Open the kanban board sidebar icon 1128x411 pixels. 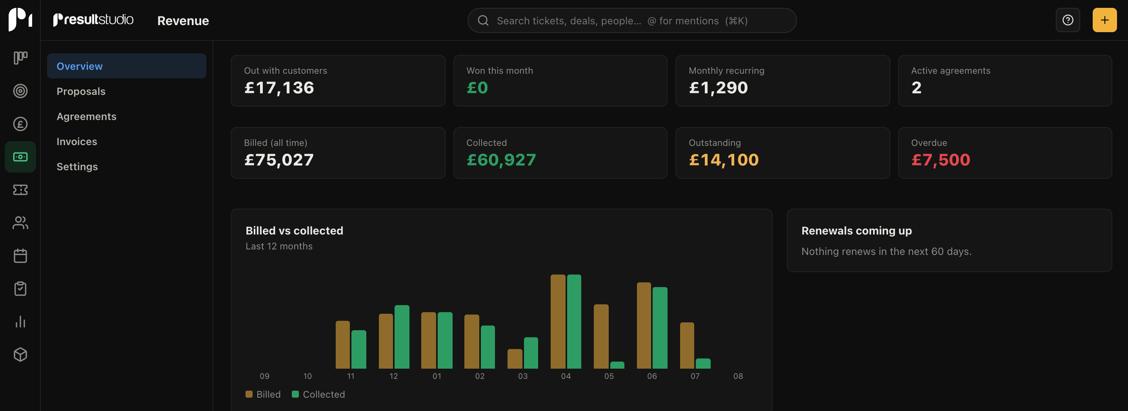[20, 58]
